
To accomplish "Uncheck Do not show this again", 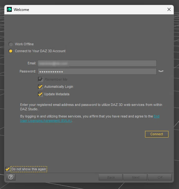I will pos(7,169).
